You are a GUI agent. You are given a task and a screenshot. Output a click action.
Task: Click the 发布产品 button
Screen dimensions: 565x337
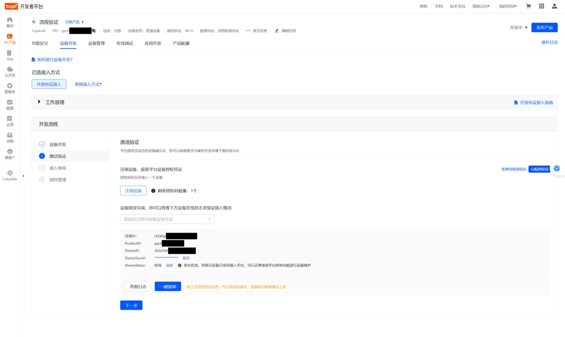(544, 27)
